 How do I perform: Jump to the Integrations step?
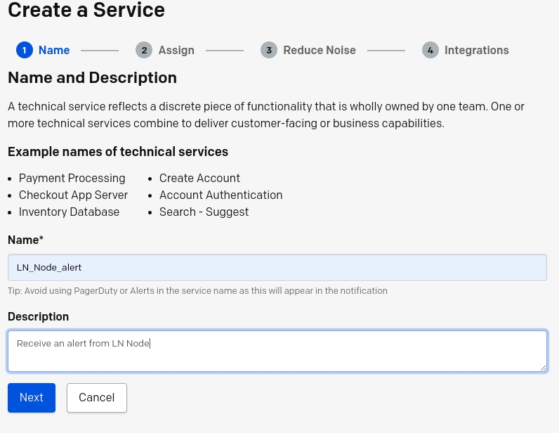coord(477,51)
